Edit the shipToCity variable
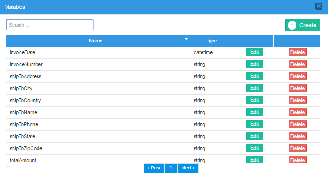The width and height of the screenshot is (328, 175). pyautogui.click(x=254, y=88)
